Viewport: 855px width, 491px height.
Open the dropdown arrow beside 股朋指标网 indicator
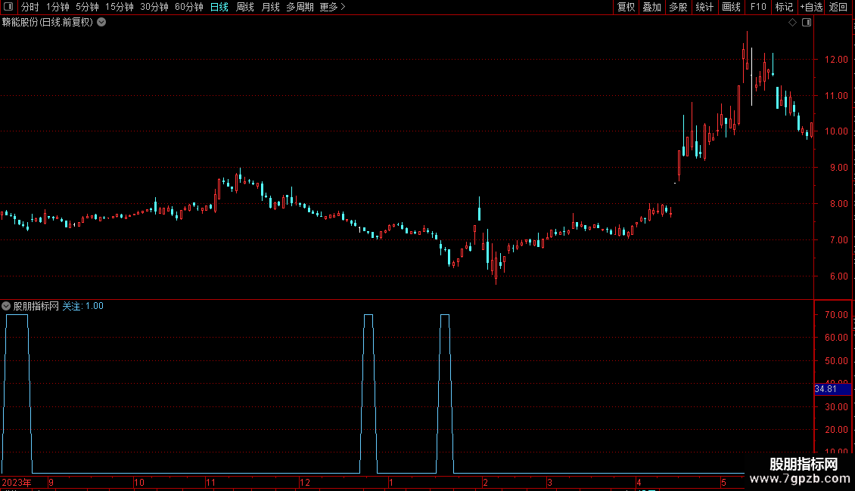point(6,307)
